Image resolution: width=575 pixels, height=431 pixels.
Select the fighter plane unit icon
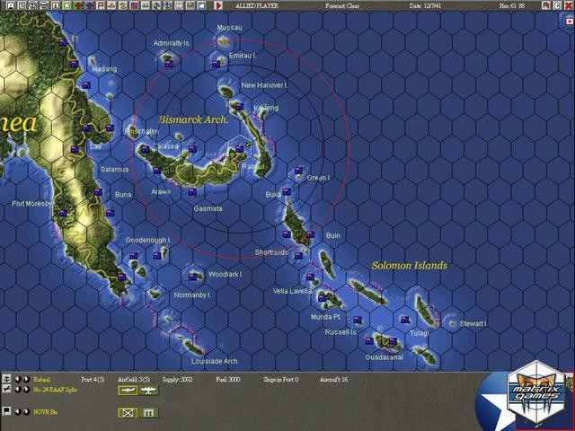[x=128, y=391]
